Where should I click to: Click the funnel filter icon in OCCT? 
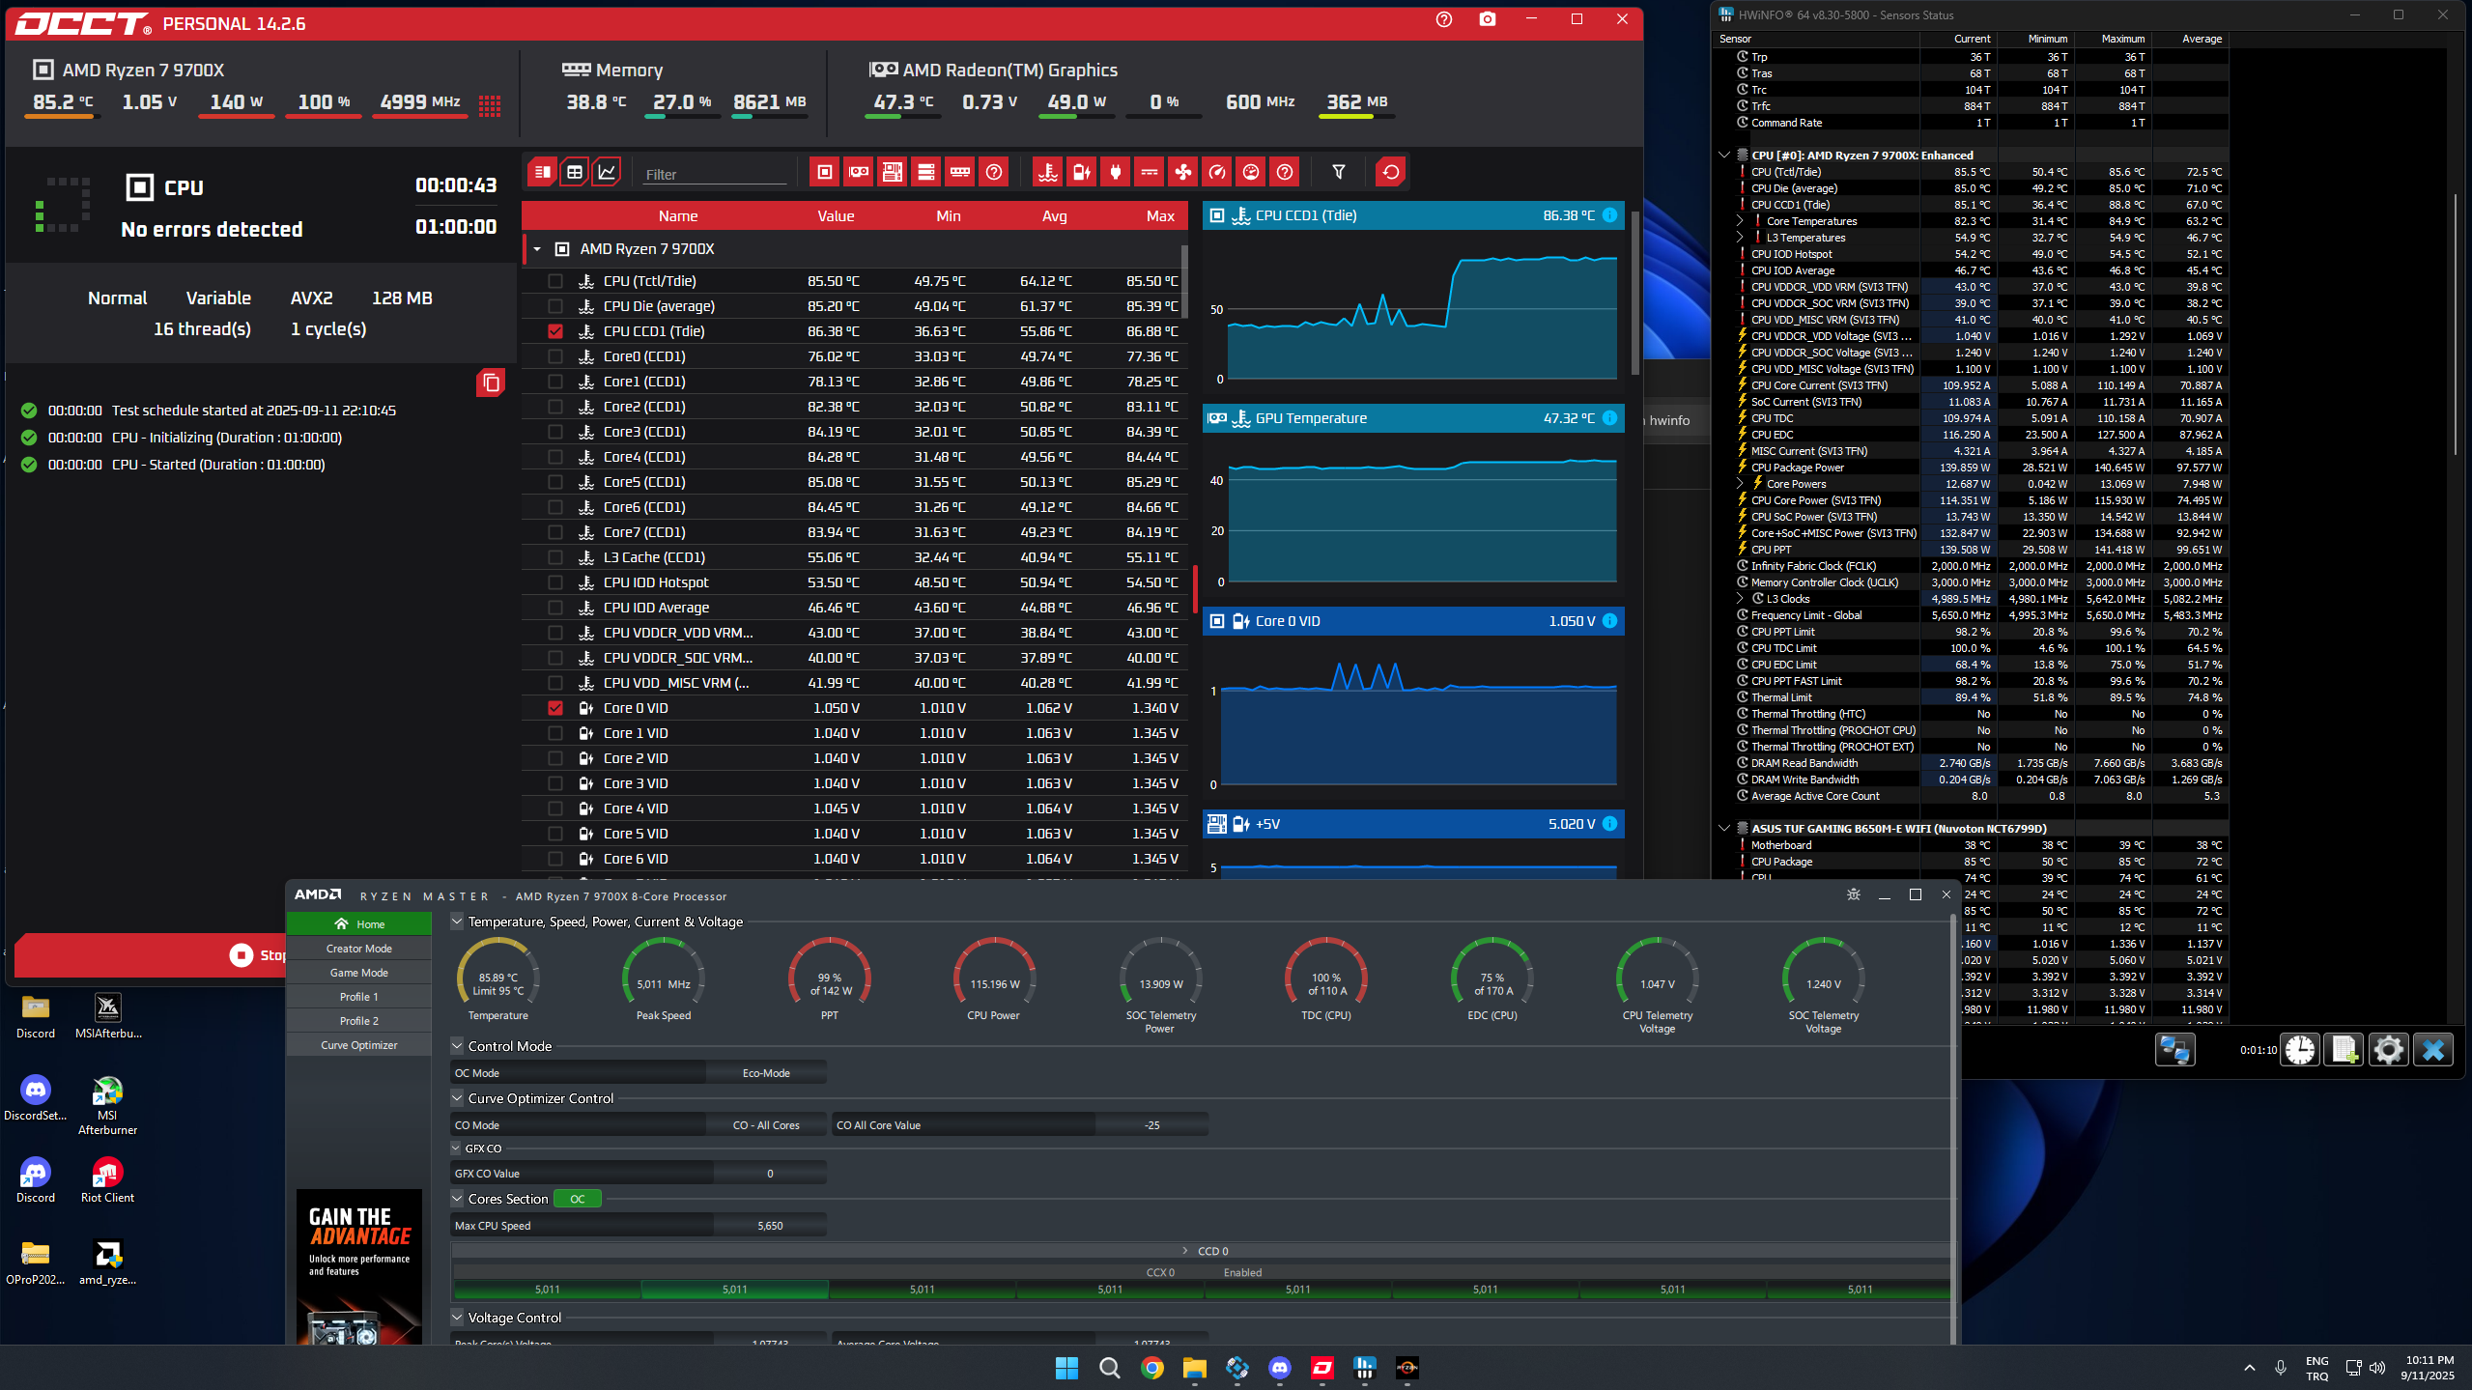(x=1339, y=172)
